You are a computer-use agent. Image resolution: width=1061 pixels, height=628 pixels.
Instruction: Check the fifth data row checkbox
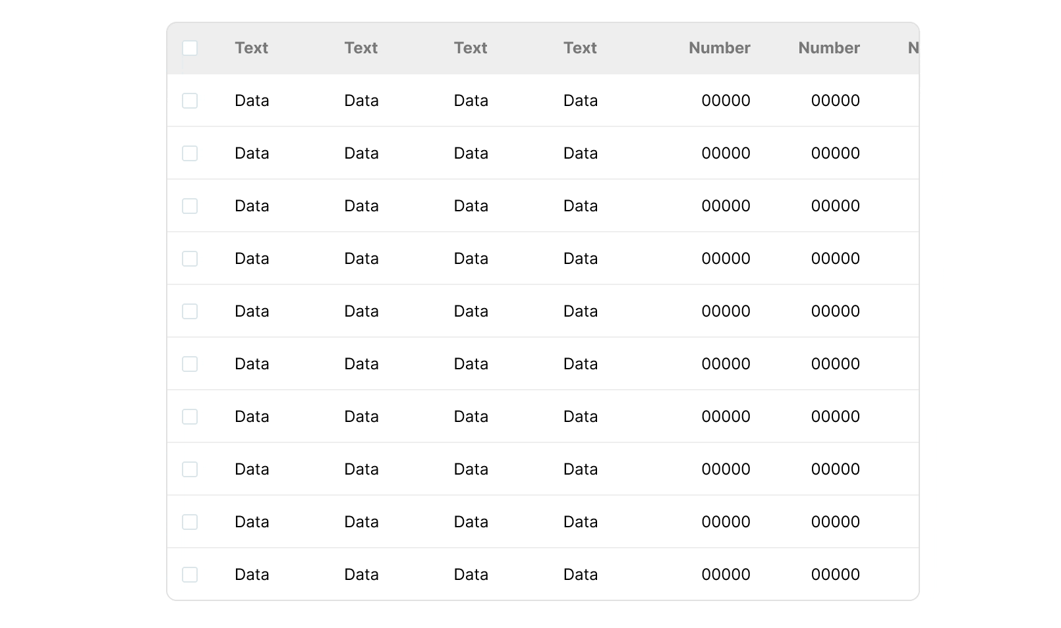point(190,311)
